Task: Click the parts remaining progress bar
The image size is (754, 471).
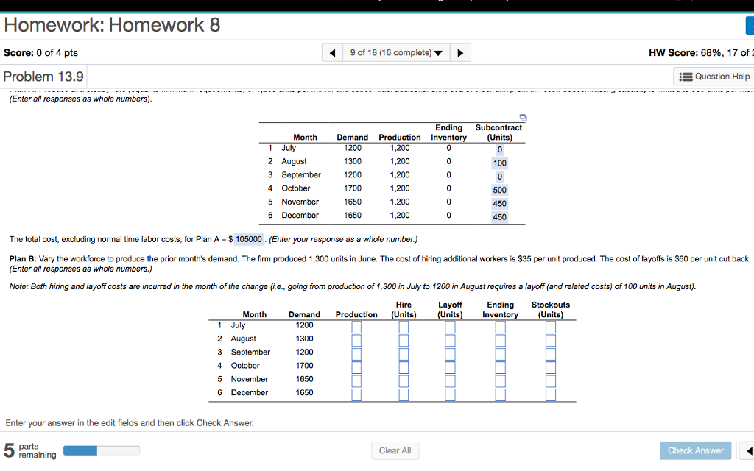Action: (x=102, y=450)
